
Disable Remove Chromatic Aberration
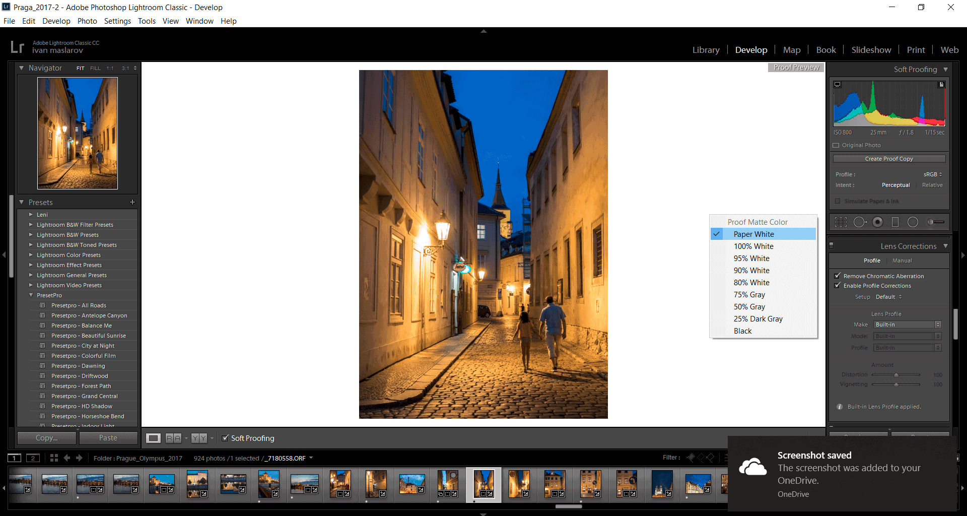point(838,276)
